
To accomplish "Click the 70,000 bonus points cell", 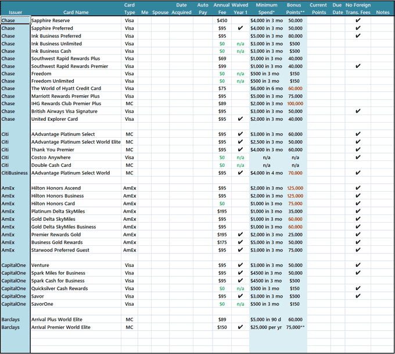I will tap(295, 173).
